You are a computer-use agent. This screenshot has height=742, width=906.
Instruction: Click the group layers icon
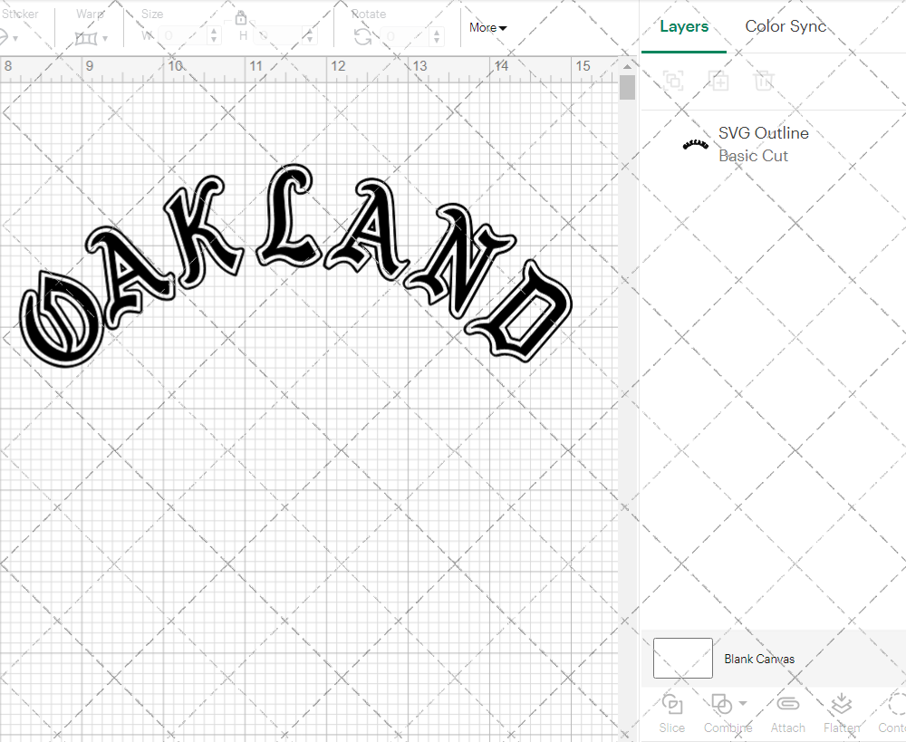pos(673,81)
